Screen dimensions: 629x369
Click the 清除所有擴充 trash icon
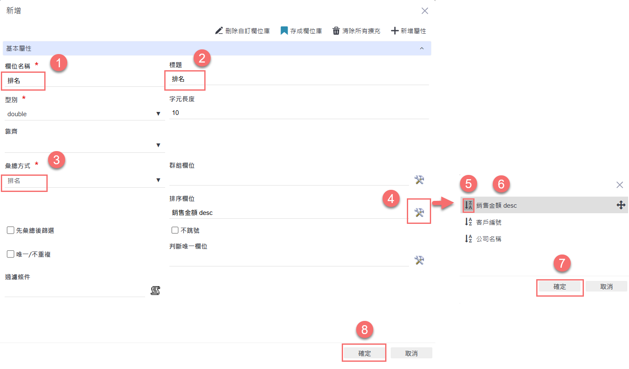336,31
